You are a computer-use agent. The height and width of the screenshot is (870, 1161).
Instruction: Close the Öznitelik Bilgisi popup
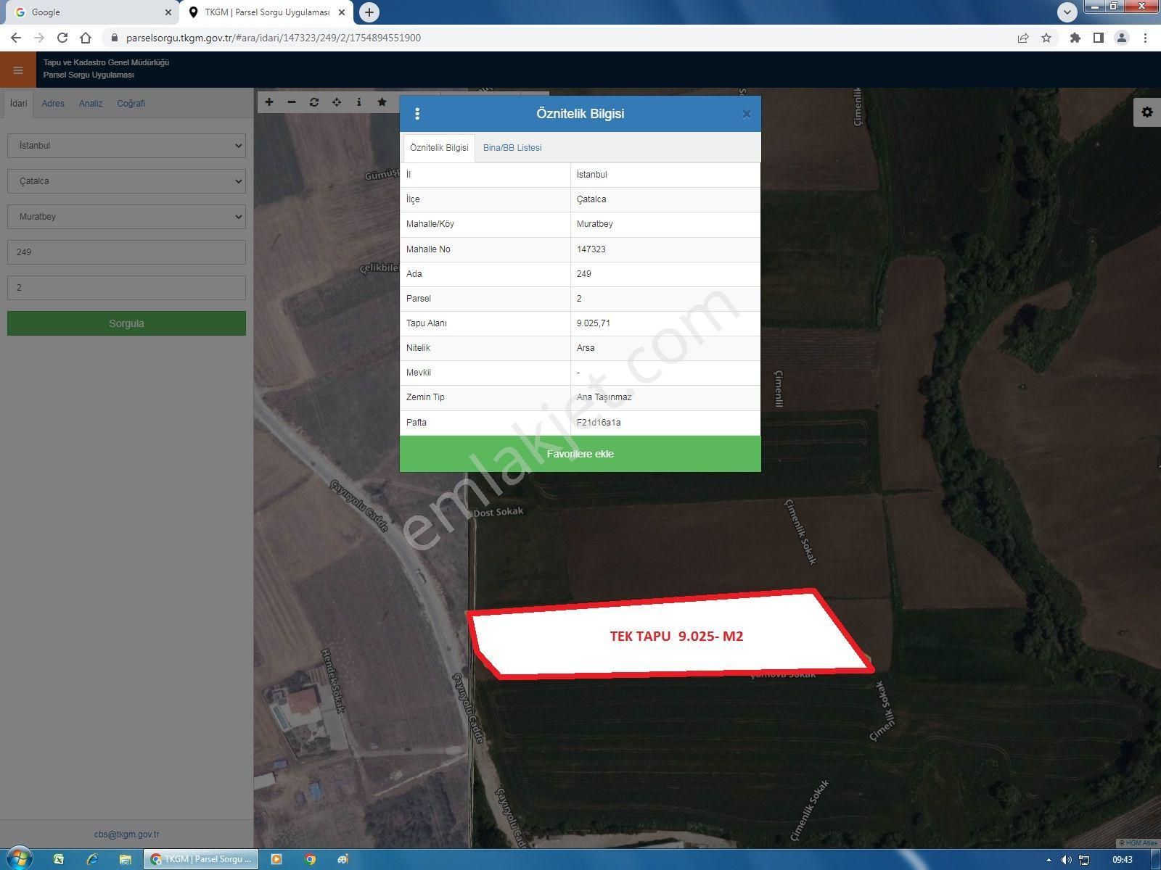[x=747, y=114]
